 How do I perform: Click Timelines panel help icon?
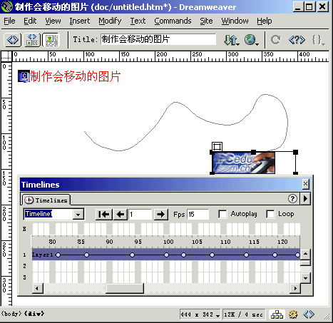pos(292,198)
